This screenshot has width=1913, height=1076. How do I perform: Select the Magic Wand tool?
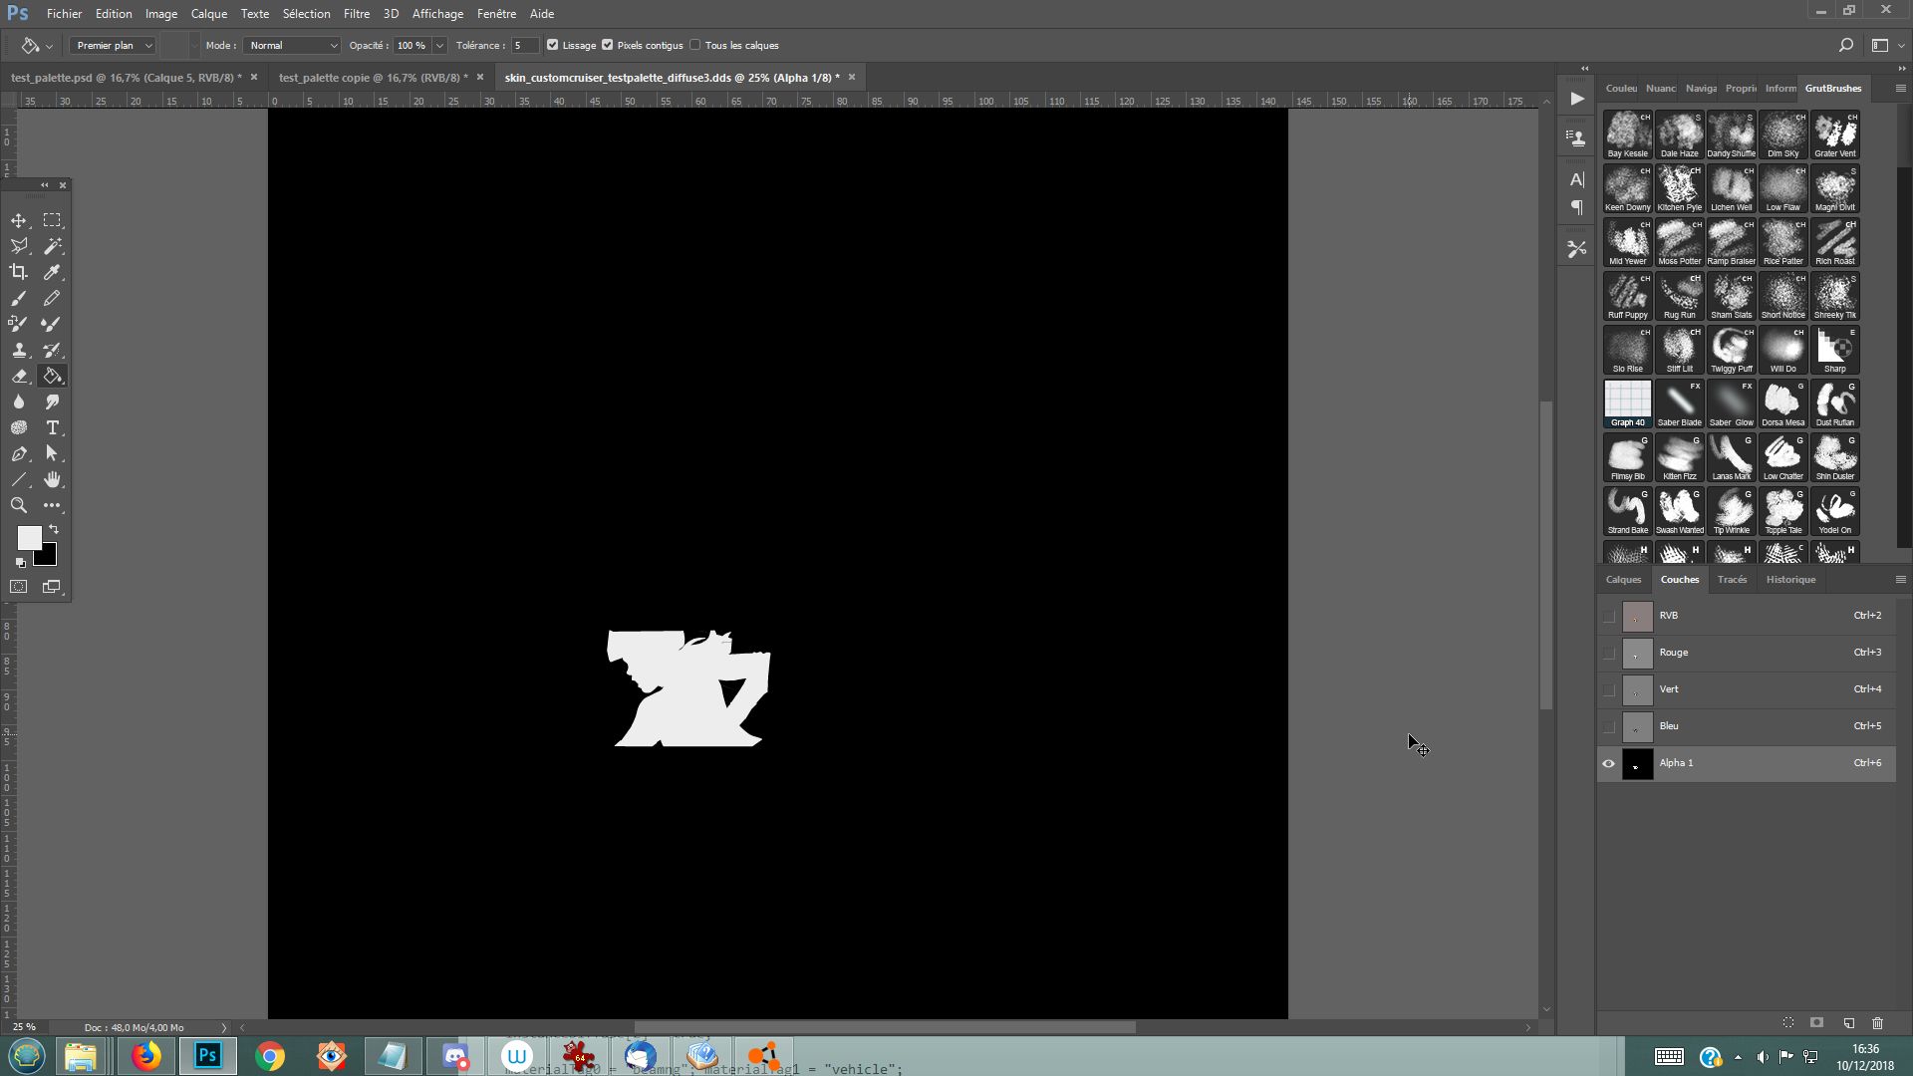pos(52,246)
